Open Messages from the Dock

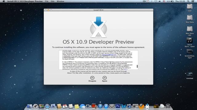82,106
